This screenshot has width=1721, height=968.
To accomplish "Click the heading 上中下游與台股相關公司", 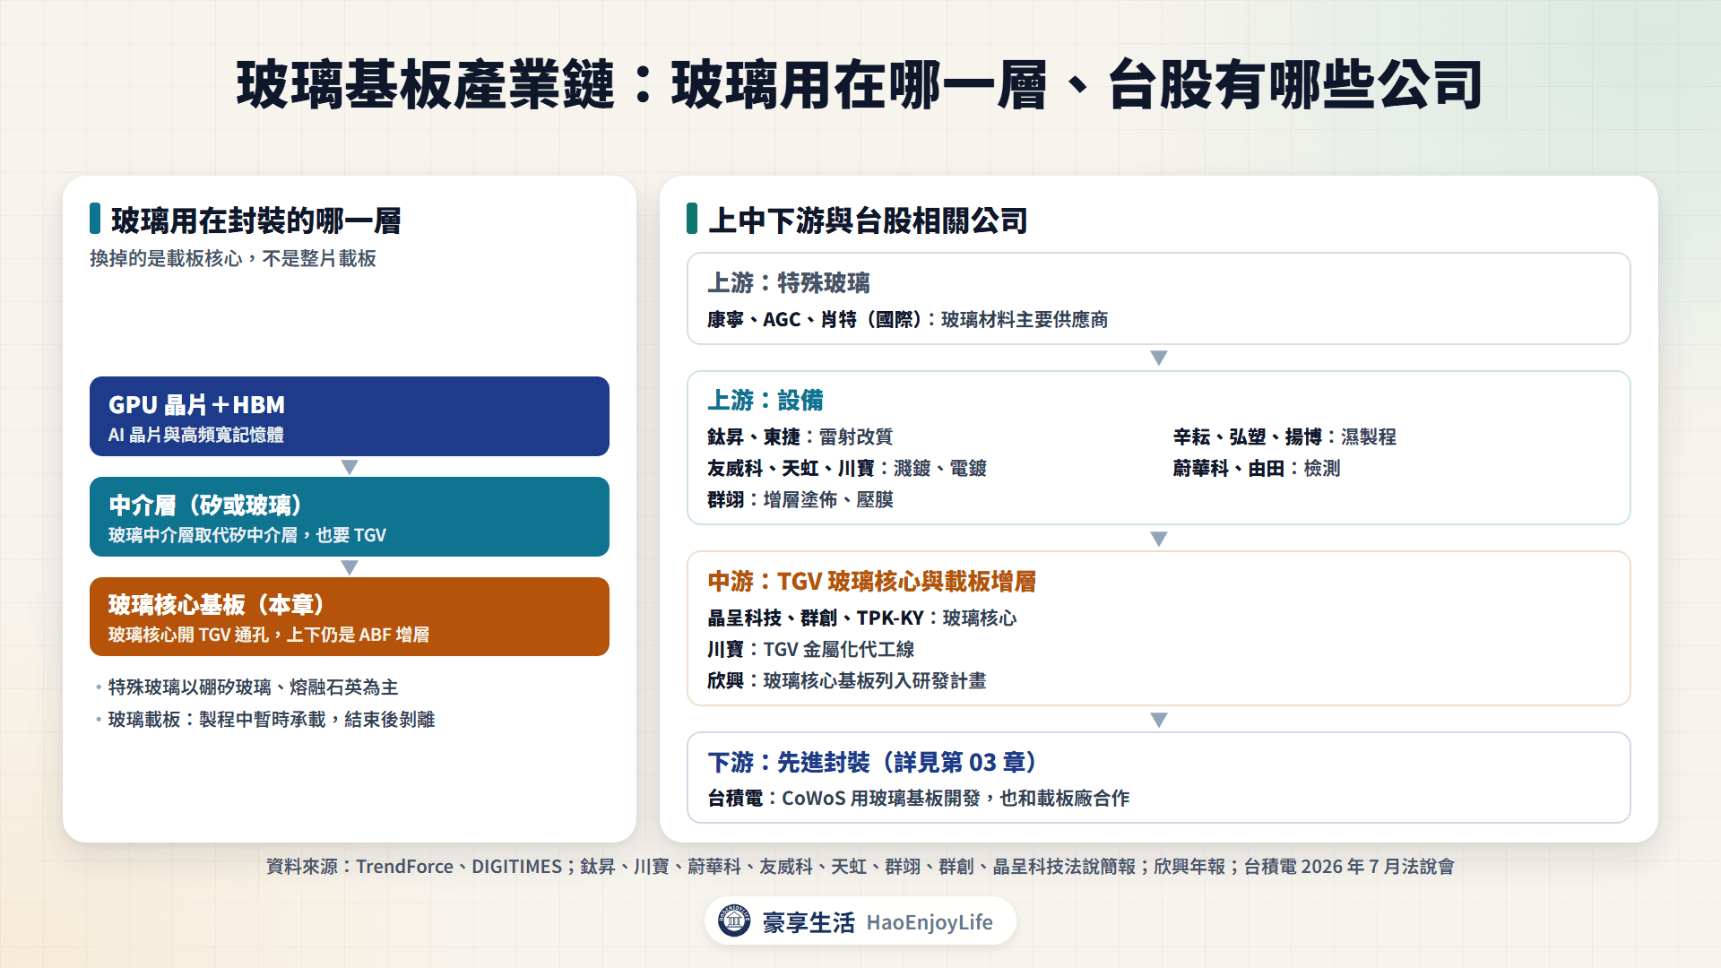I will click(868, 220).
